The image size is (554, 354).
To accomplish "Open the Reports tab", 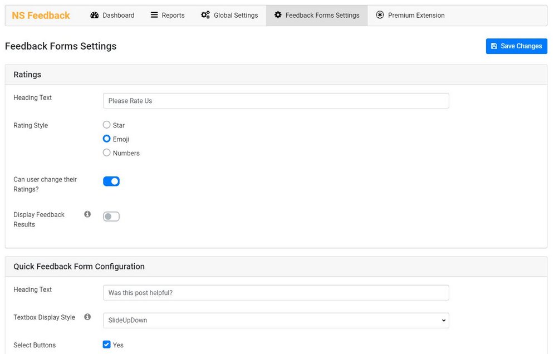I will (x=168, y=15).
